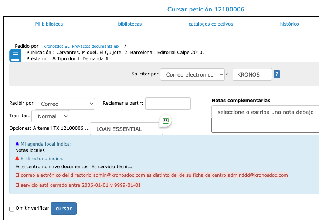Switch to the bibliotecas tab
Viewport: 319px width, 220px height.
[x=130, y=24]
